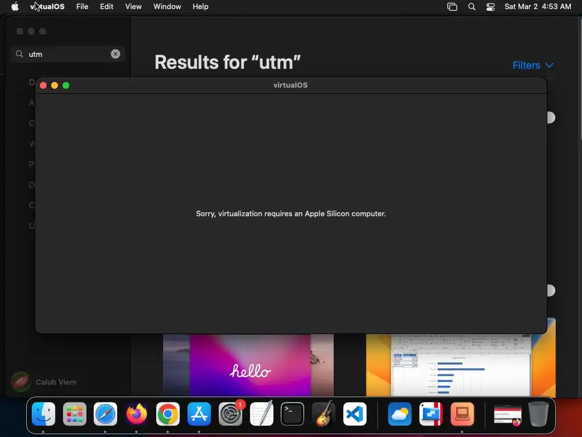Clear the utm search in App Store
This screenshot has height=437, width=582.
[115, 54]
